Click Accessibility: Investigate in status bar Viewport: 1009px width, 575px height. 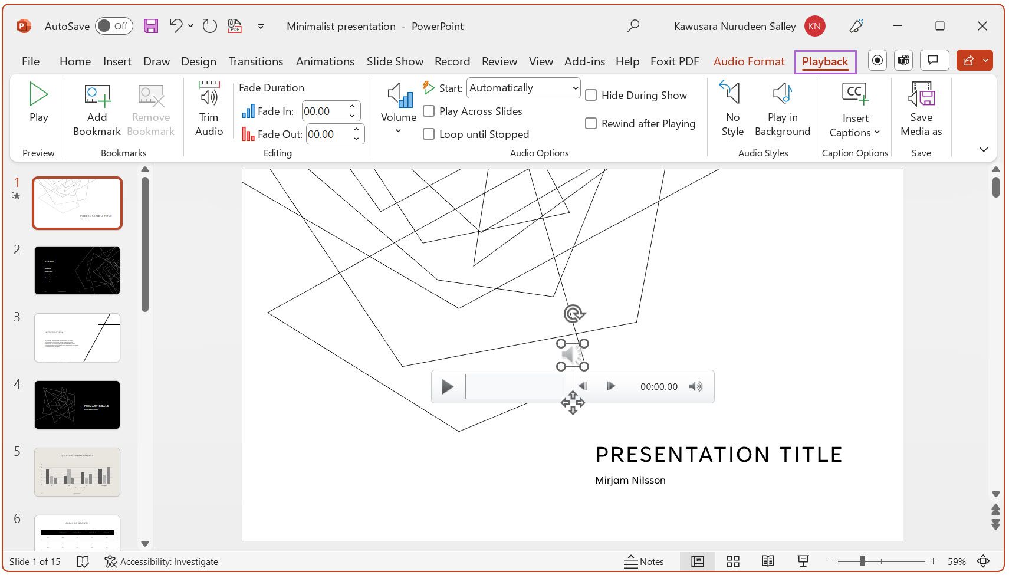tap(161, 561)
